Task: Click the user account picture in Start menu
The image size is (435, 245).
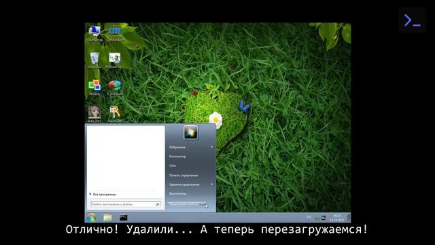Action: click(x=190, y=132)
